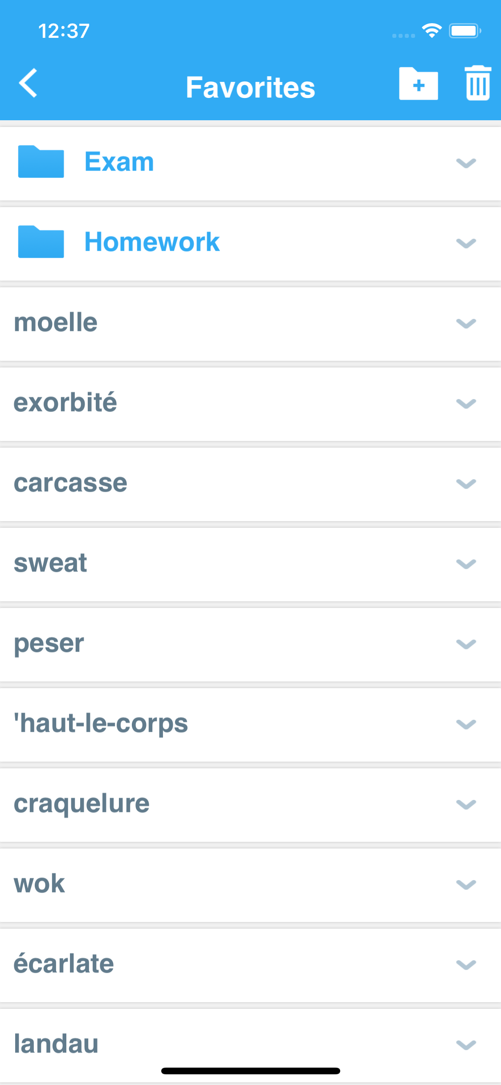The width and height of the screenshot is (501, 1085).
Task: Tap the Wi-Fi status icon
Action: tap(432, 31)
